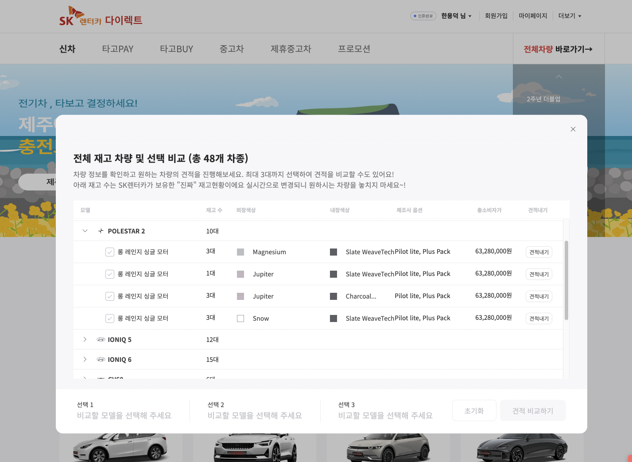632x462 pixels.
Task: Open the 타고BUY menu
Action: 177,49
